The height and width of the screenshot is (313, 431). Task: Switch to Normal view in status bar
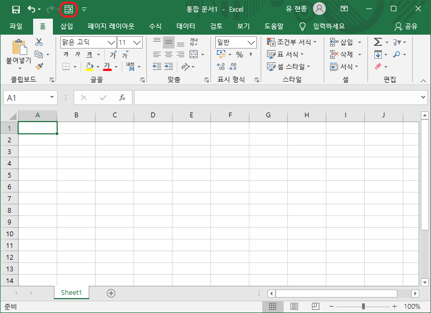(x=272, y=307)
